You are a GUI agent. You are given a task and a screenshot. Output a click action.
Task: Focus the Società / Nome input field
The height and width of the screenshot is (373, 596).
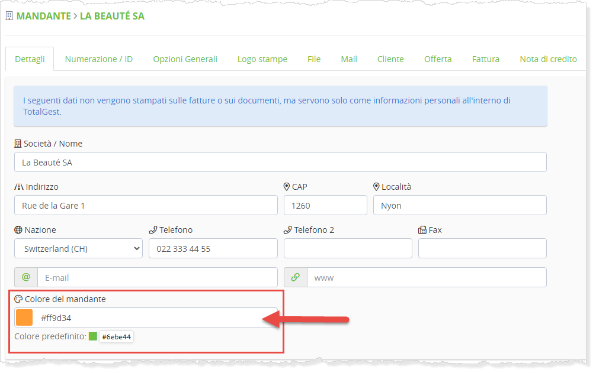tap(280, 162)
